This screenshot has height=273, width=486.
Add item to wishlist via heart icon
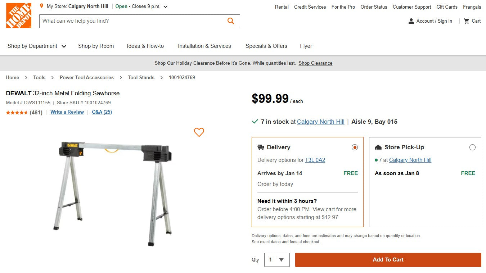199,132
